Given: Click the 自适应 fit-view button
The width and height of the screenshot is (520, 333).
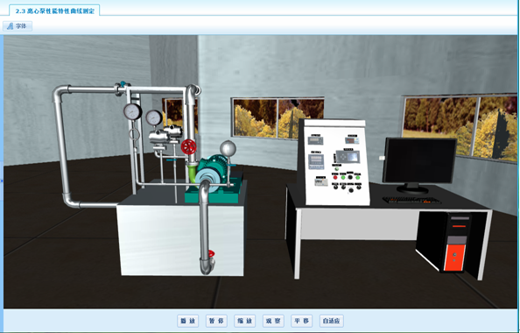Looking at the screenshot, I should (x=331, y=321).
